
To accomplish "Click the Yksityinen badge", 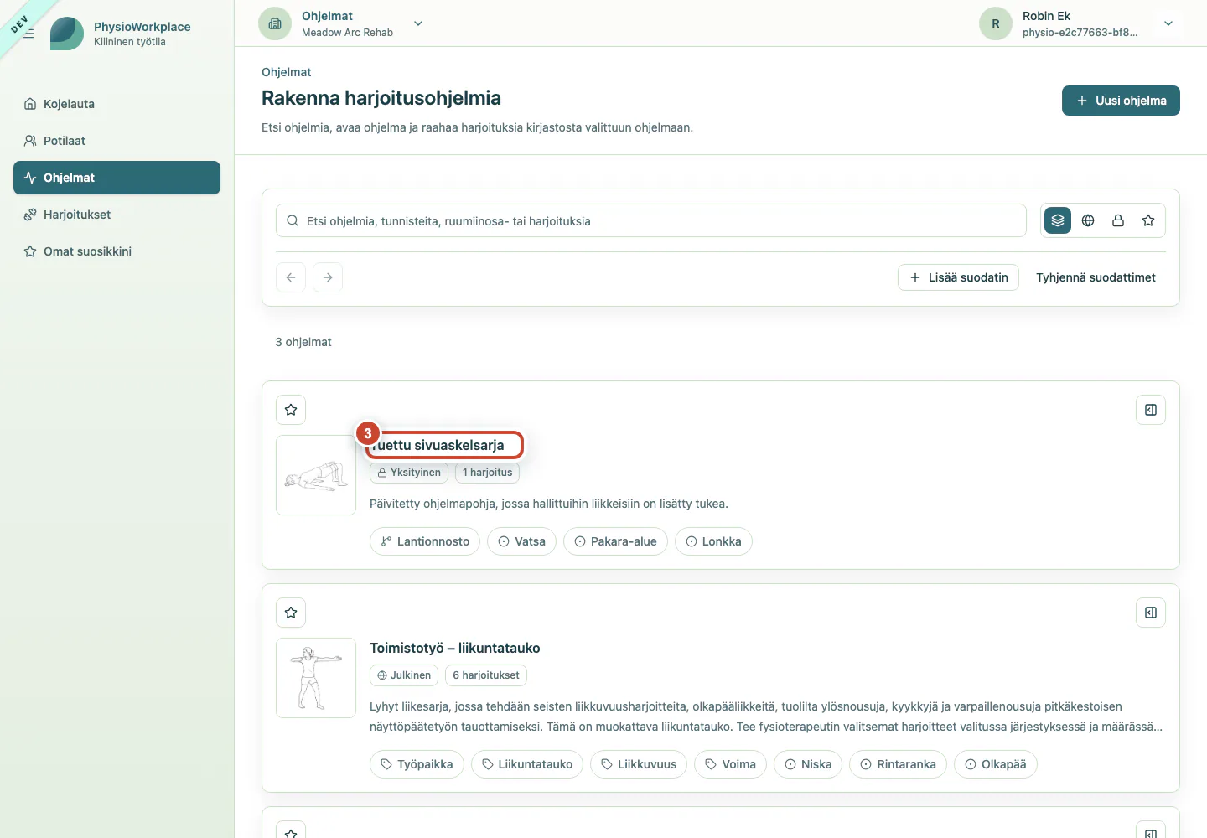I will pos(409,473).
